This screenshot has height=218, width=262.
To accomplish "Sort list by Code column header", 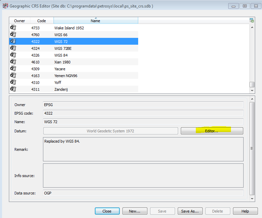I will (41, 21).
